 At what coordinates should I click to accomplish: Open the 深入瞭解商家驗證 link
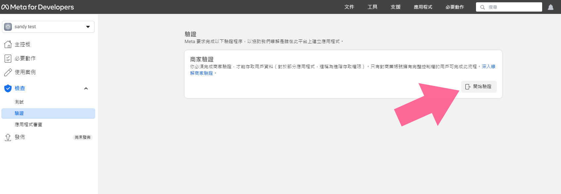pos(488,67)
